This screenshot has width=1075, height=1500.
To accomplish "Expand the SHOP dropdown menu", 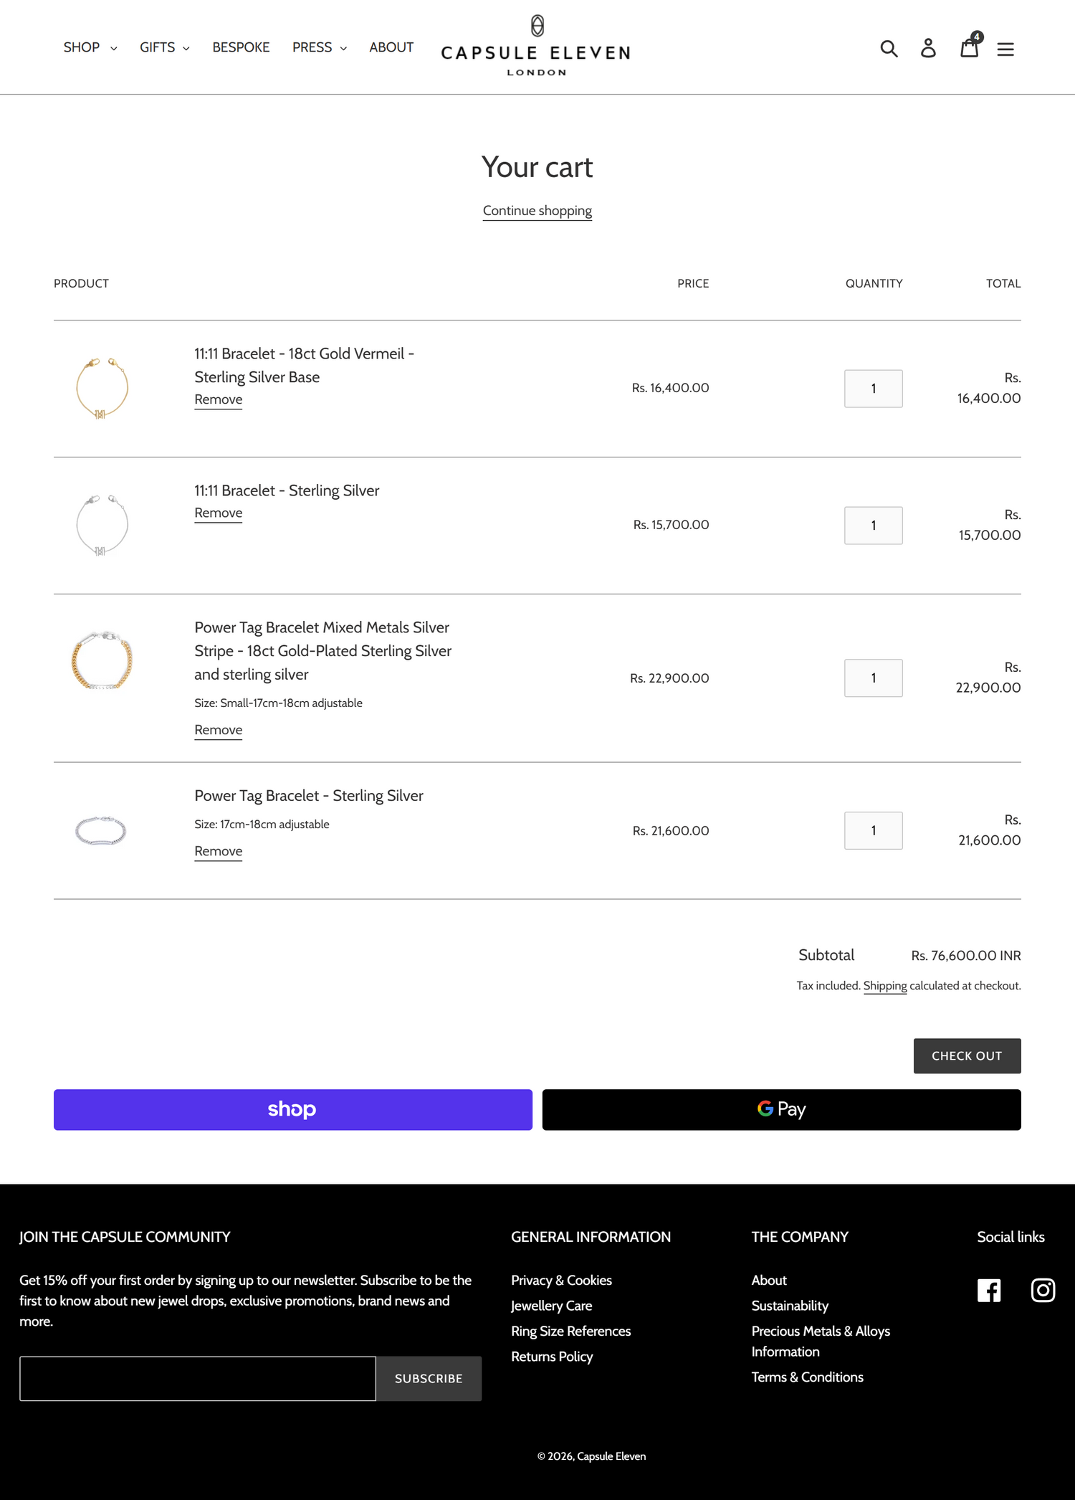I will click(90, 47).
